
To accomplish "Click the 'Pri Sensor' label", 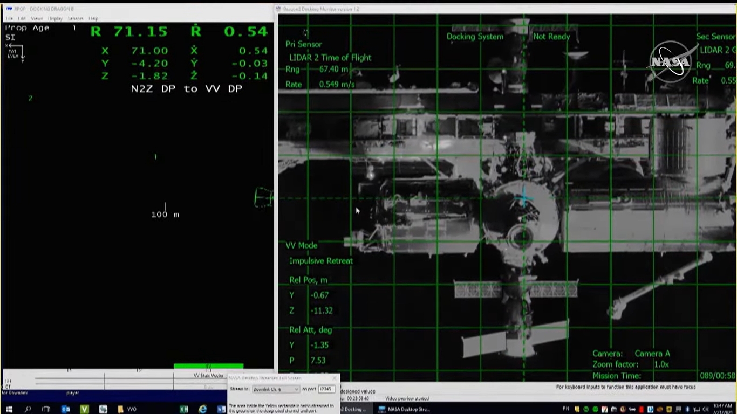I will (x=304, y=44).
